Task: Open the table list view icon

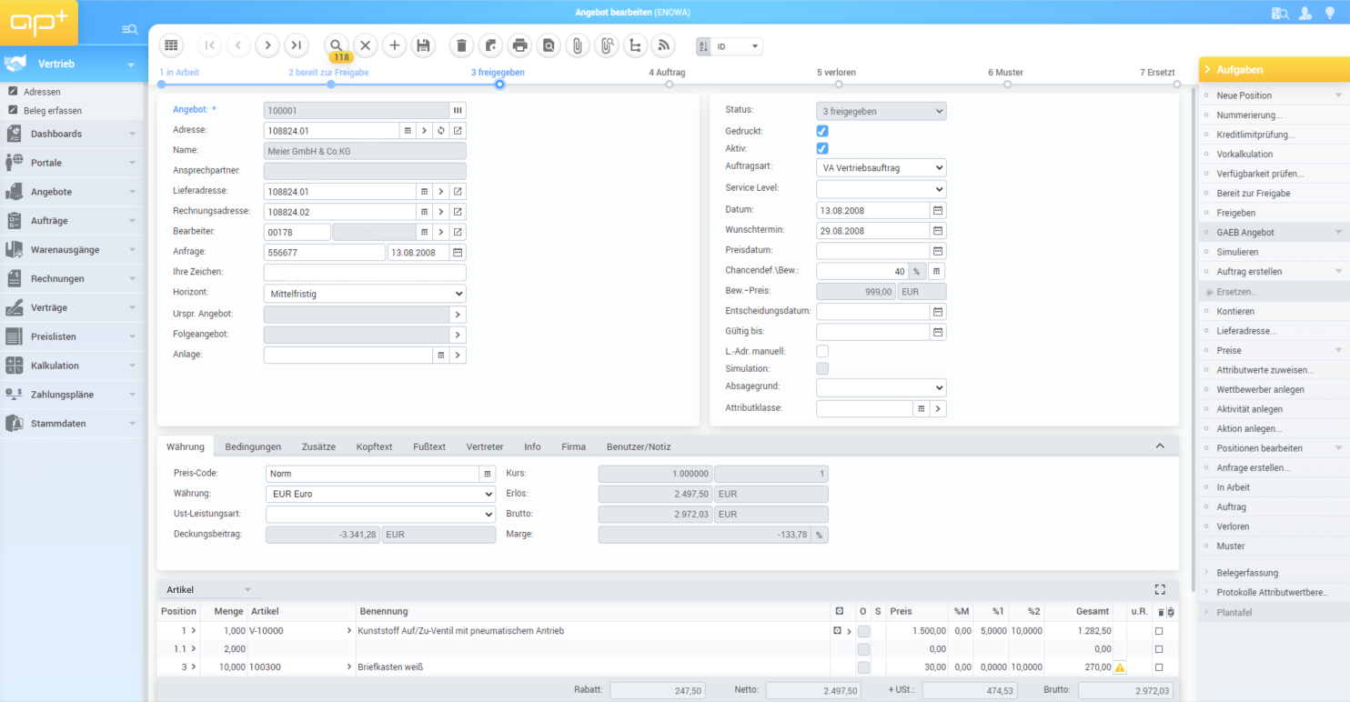Action: (171, 45)
